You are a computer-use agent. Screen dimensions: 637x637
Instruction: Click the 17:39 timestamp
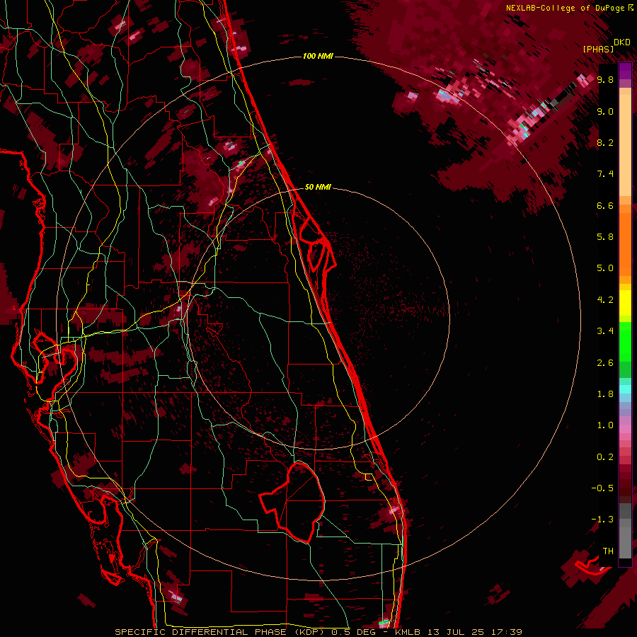click(x=507, y=632)
